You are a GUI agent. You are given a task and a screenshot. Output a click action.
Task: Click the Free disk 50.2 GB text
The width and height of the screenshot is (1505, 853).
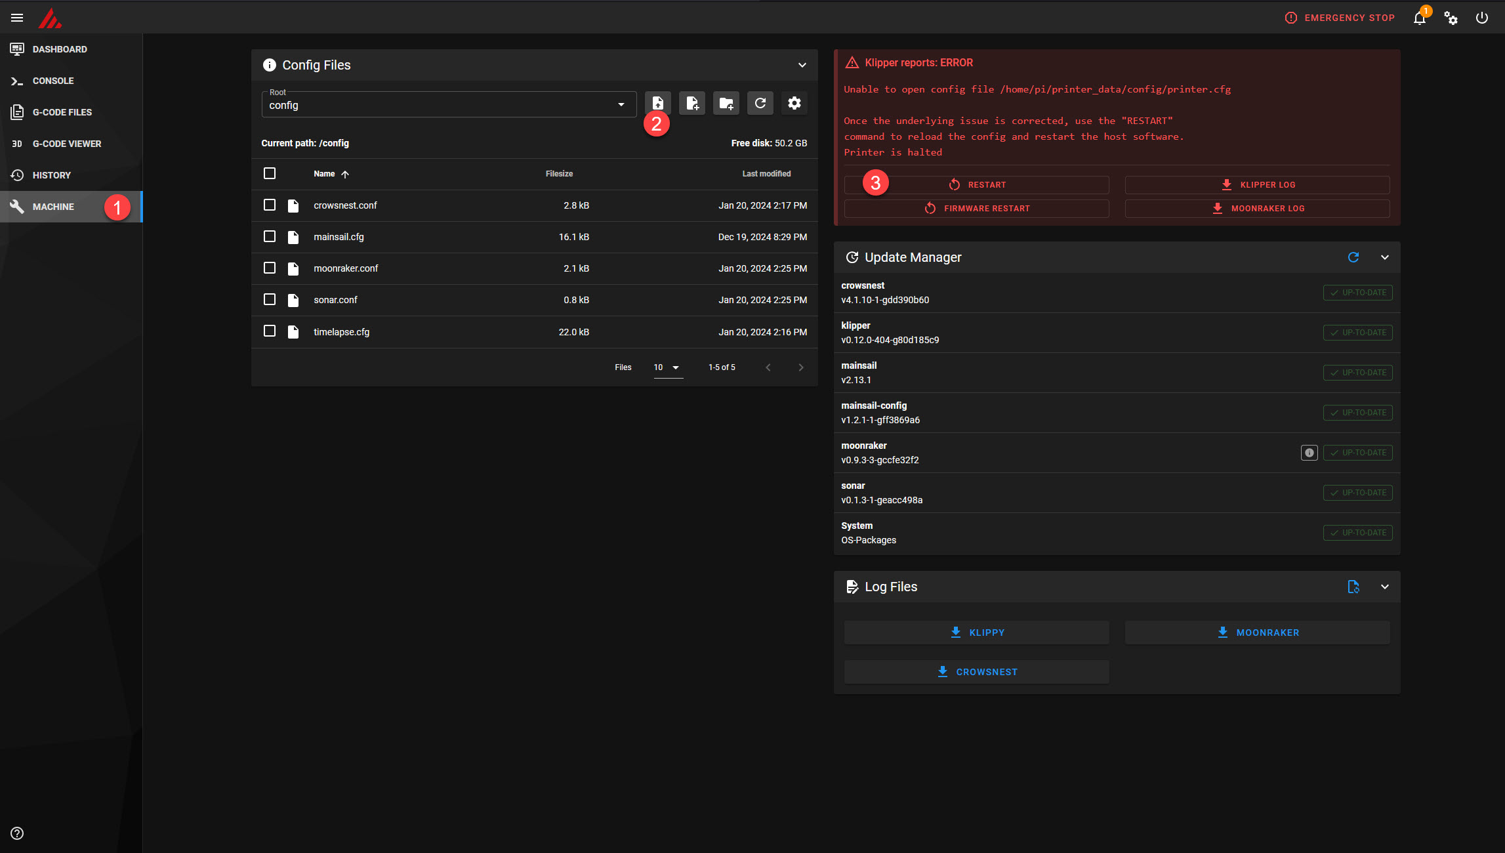(769, 143)
